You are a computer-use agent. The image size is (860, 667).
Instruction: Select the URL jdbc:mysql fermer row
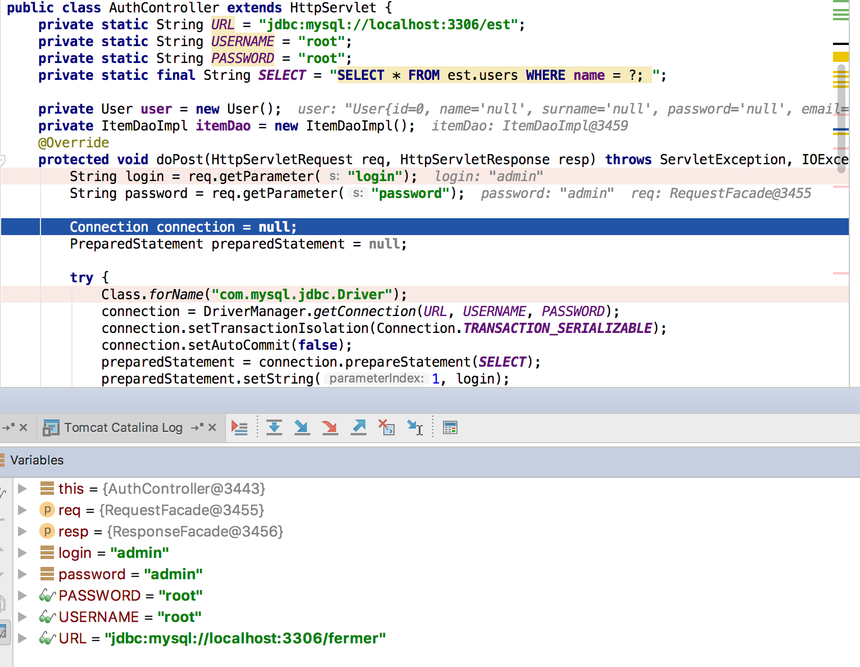coord(436,638)
